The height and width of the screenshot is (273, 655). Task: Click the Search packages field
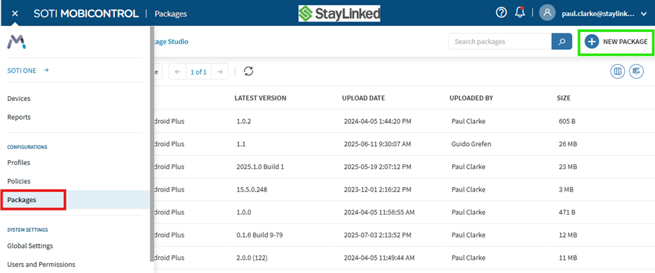point(500,42)
